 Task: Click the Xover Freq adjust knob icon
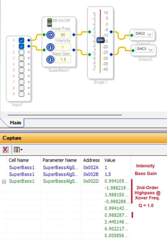pos(50,35)
